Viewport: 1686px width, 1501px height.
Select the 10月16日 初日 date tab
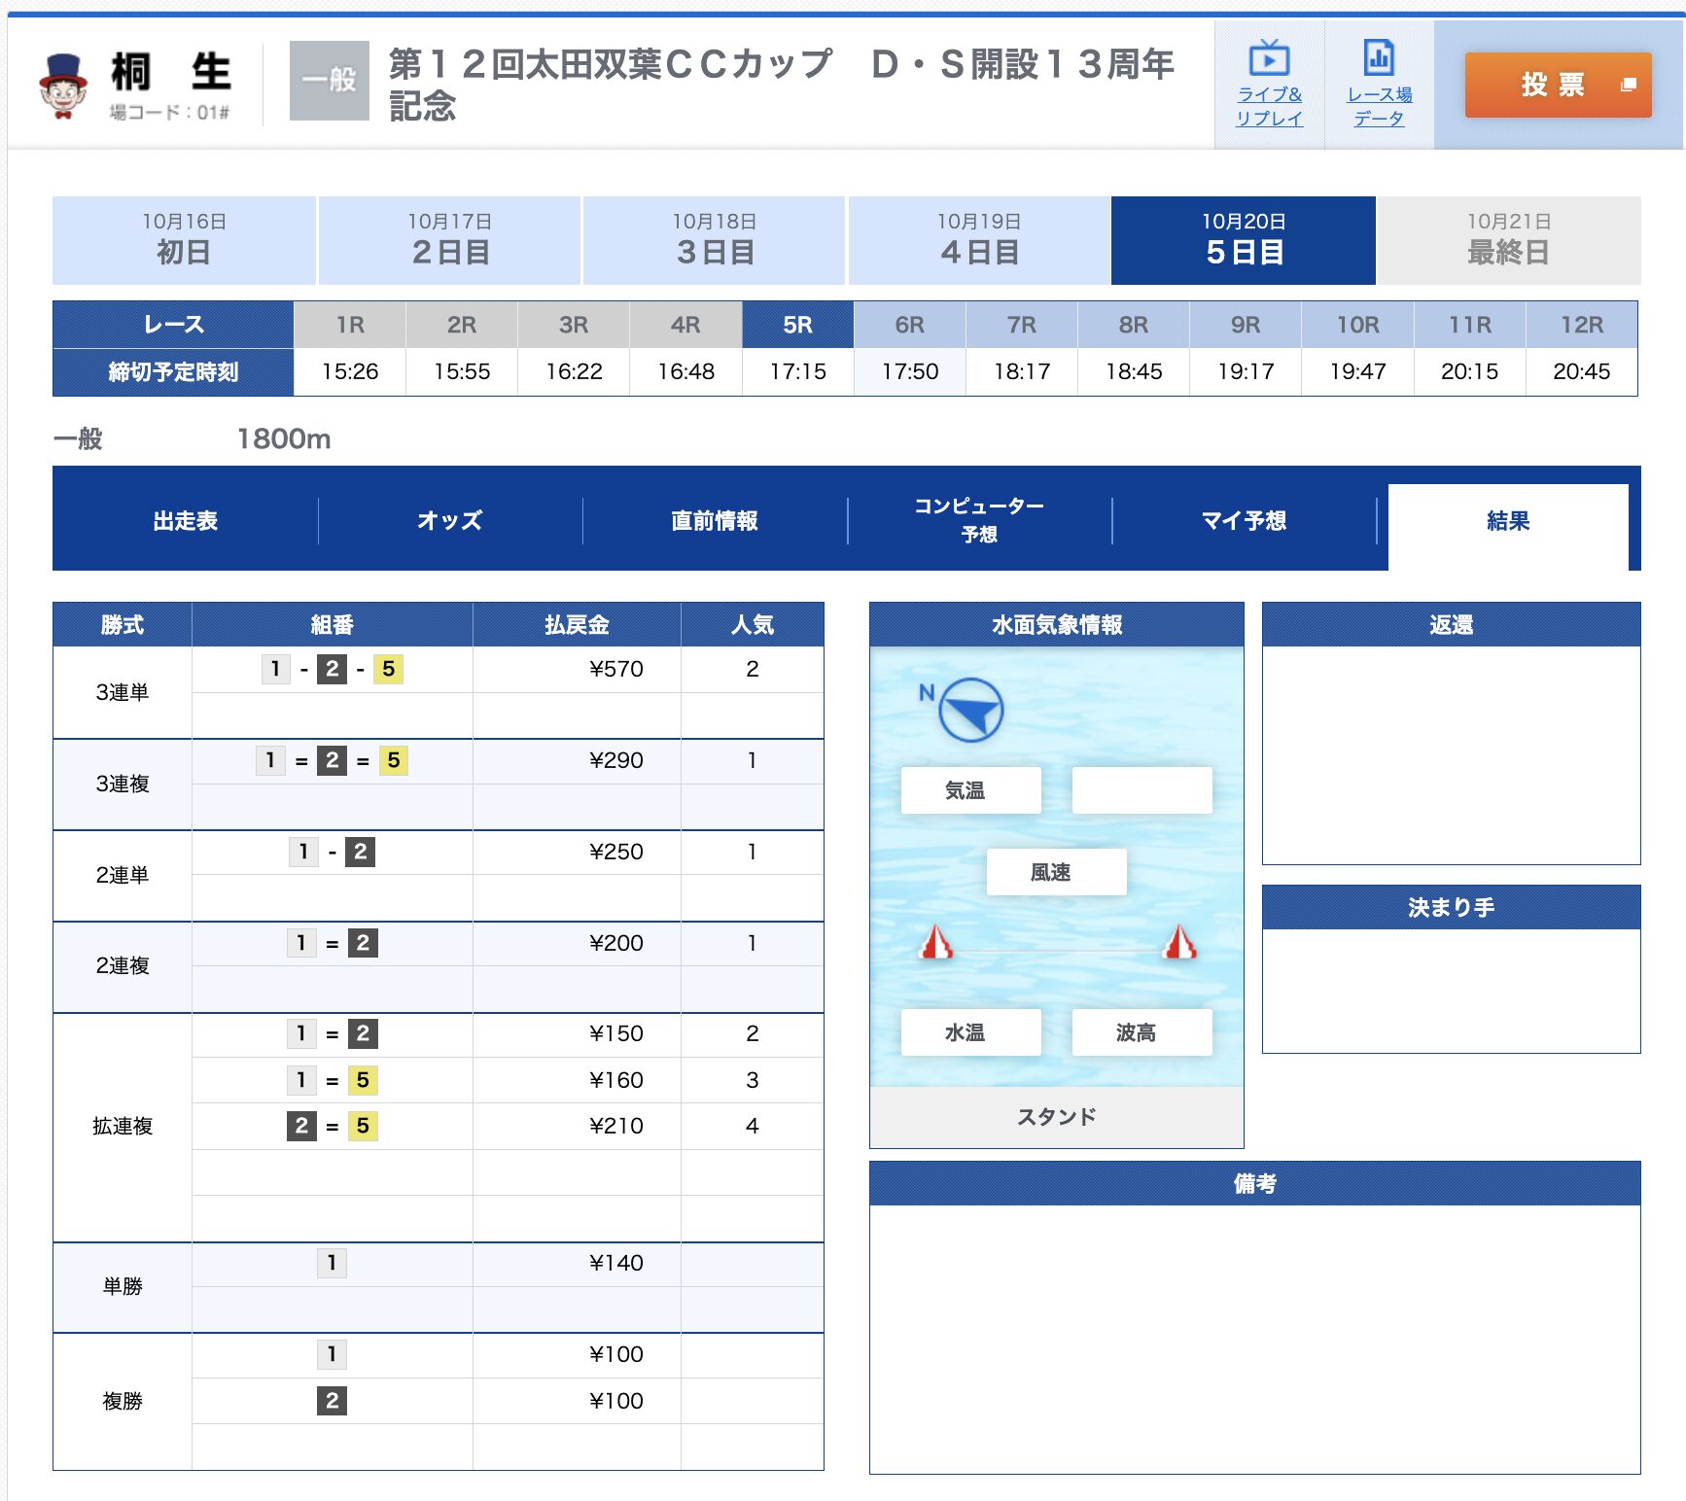pyautogui.click(x=184, y=240)
